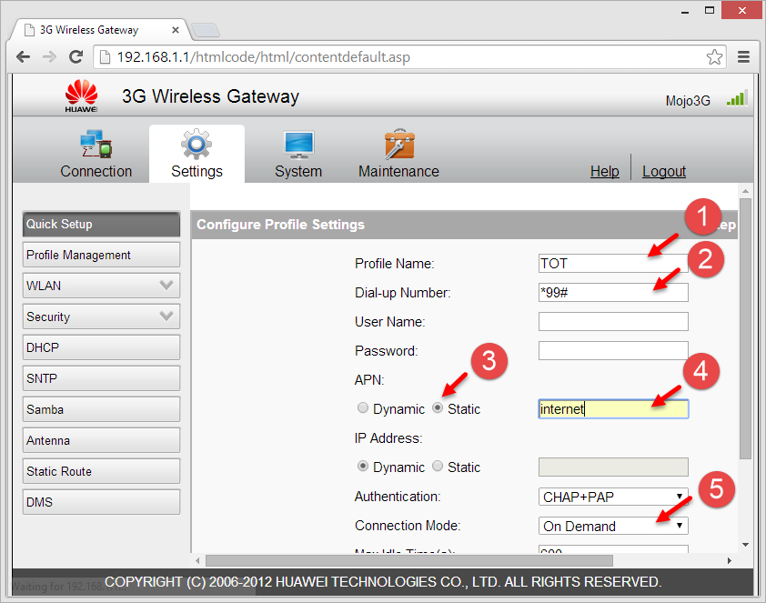Click the browser back arrow
Image resolution: width=766 pixels, height=603 pixels.
click(x=23, y=57)
